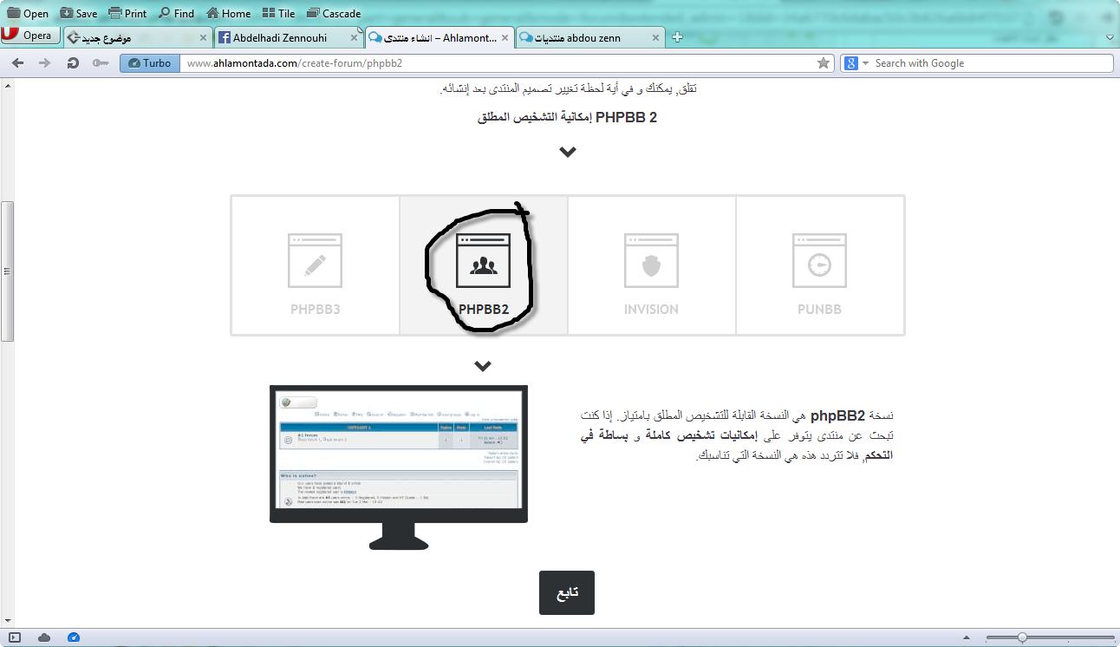The height and width of the screenshot is (647, 1120).
Task: Open the closed tabs dropdown arrow
Action: pos(1110,37)
